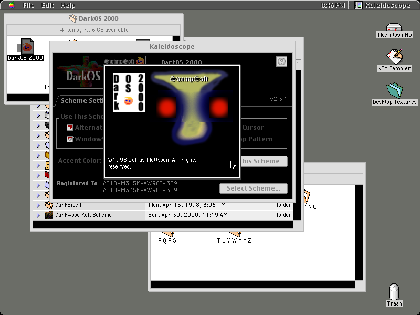Click the 8:46 PM menu bar clock
Viewport: 420px width, 315px height.
point(333,5)
